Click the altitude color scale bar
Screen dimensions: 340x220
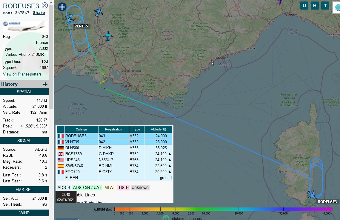(223, 210)
